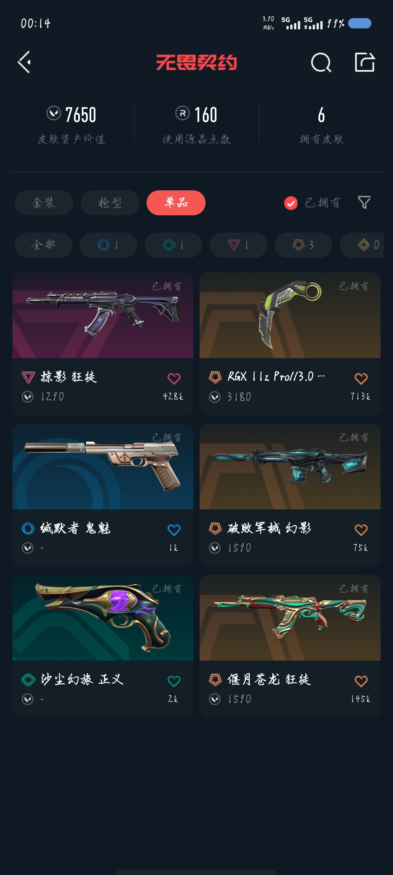This screenshot has height=875, width=393.
Task: Filter by pink triangle rarity tier
Action: [x=238, y=245]
